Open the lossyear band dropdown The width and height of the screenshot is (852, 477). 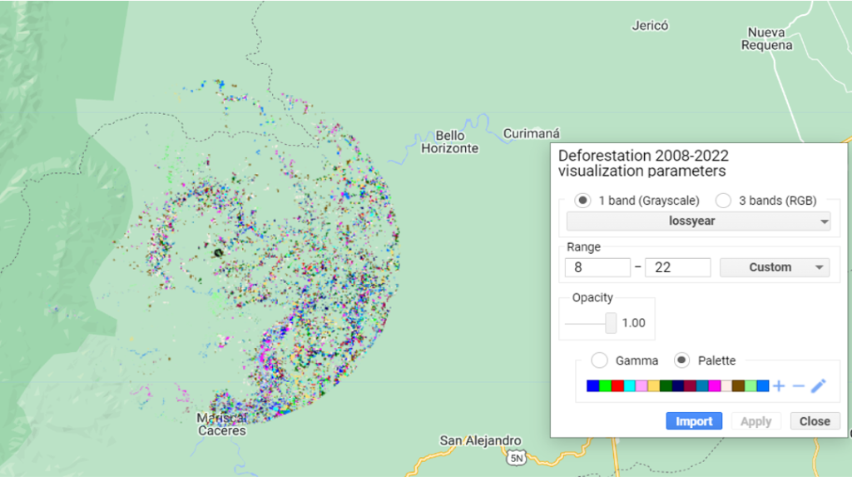point(699,221)
